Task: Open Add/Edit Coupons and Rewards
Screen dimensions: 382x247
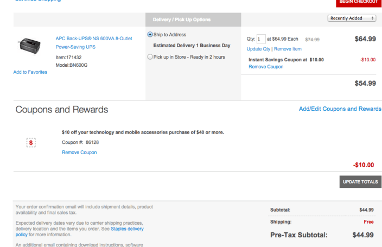Action: (x=340, y=109)
